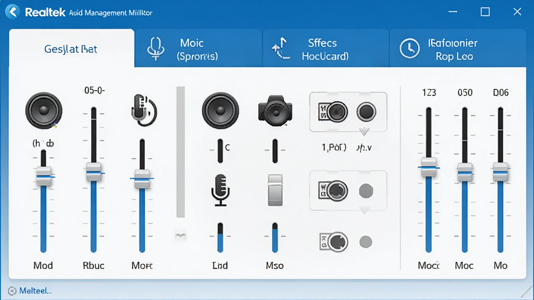Click the Lnd lower level slider

(x=221, y=238)
